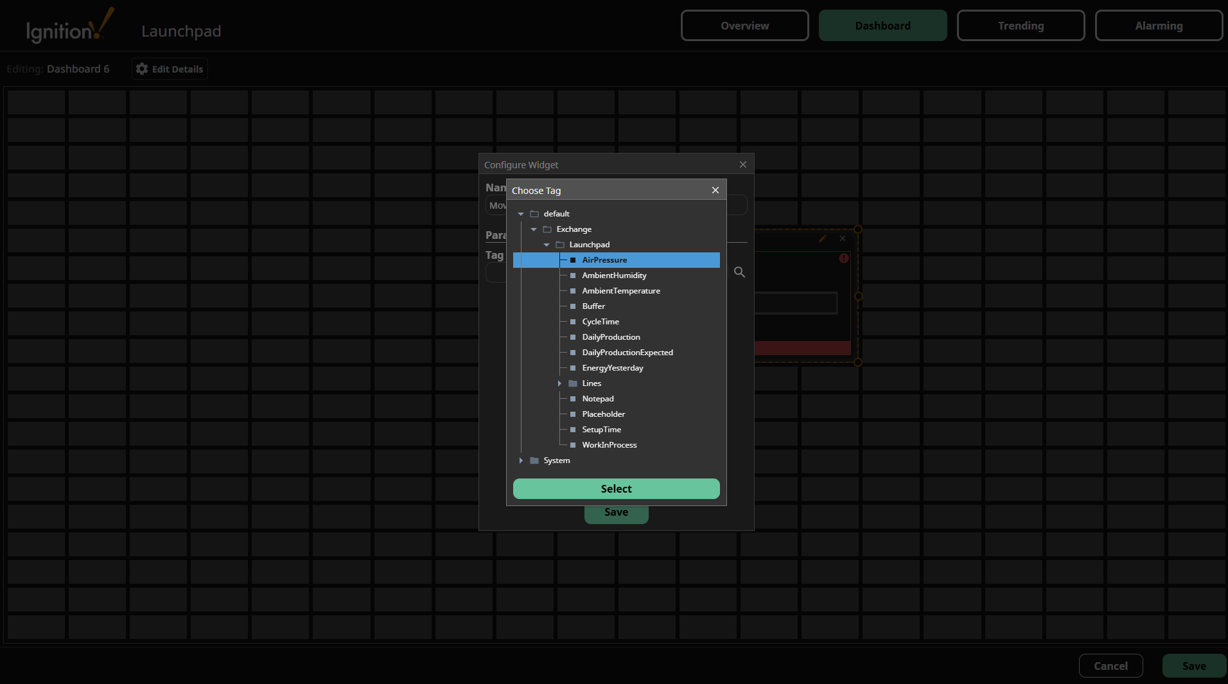The width and height of the screenshot is (1228, 684).
Task: Remove the widget using its X icon
Action: 842,238
